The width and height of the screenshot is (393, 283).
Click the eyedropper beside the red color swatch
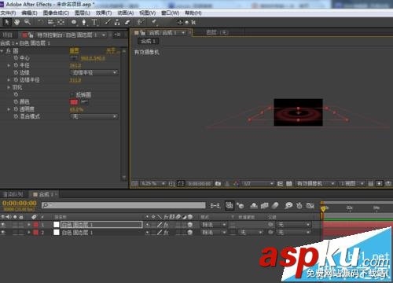(x=84, y=101)
